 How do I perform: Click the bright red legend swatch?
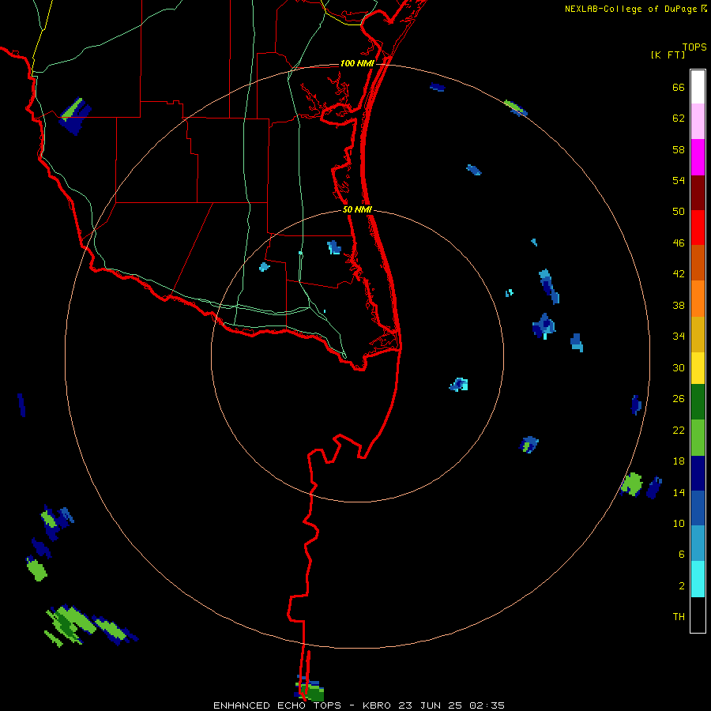(x=698, y=228)
